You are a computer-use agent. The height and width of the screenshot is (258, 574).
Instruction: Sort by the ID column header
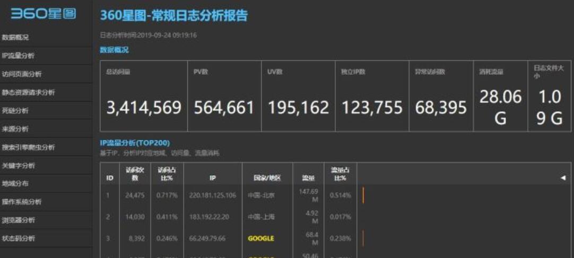pos(110,178)
